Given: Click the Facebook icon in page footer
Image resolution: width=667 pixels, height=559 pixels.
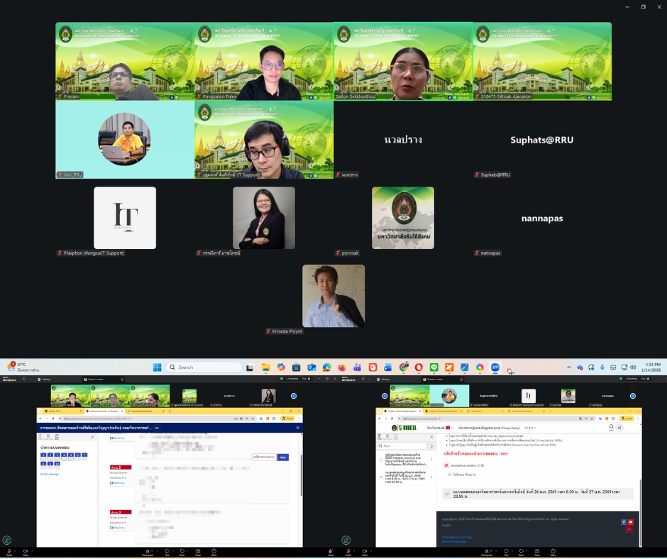Looking at the screenshot, I should point(624,522).
